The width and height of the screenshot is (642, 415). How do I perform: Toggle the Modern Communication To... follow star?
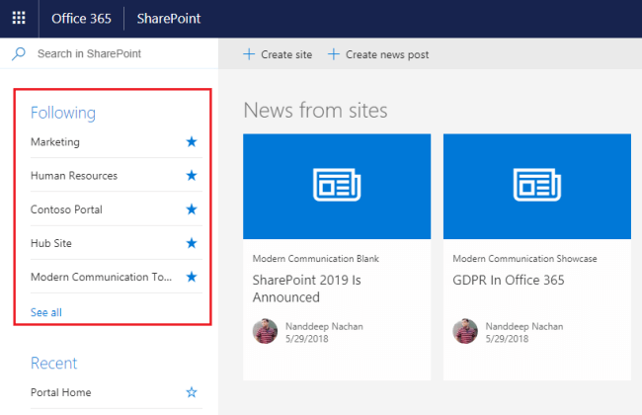coord(192,277)
